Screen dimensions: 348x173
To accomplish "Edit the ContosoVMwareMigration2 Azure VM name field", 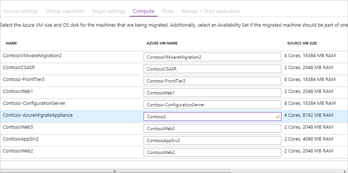I will tap(212, 57).
